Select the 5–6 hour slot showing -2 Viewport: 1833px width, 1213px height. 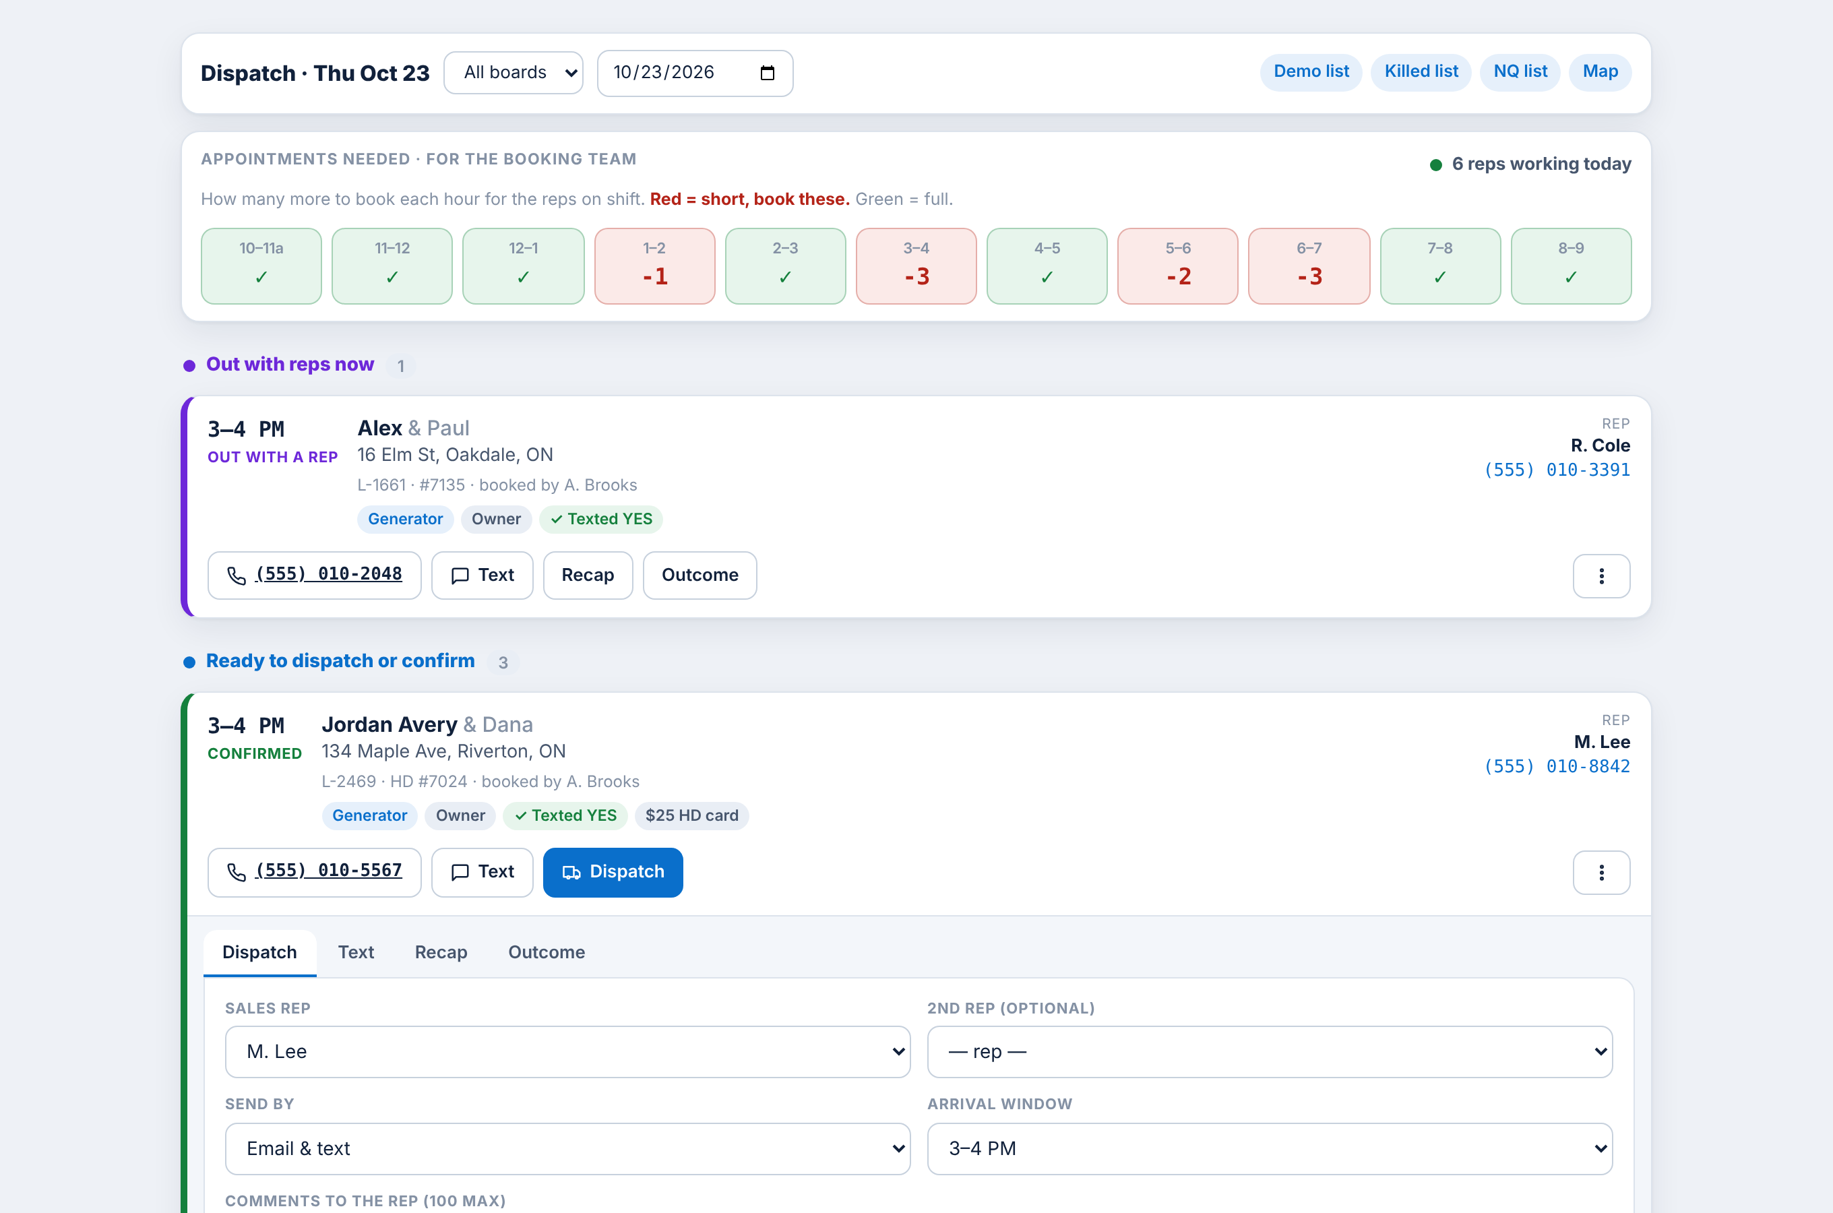pos(1177,266)
